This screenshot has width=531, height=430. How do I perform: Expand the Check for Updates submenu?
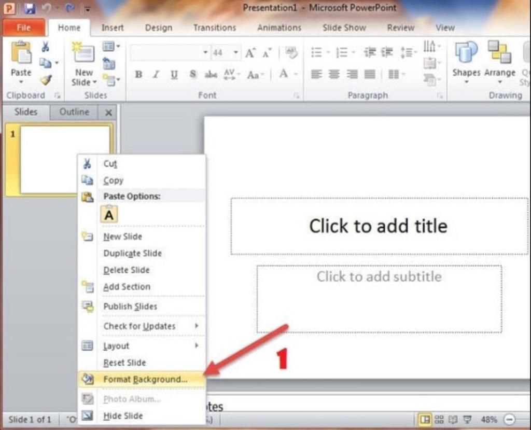pyautogui.click(x=142, y=326)
